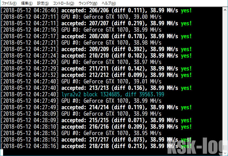Click the 04:27:40 GPU #0 39.01 MH/s line

coord(81,82)
